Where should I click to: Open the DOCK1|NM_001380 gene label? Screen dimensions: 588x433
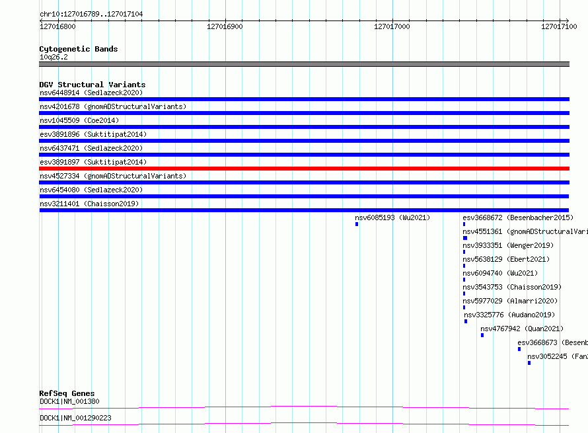pyautogui.click(x=69, y=401)
